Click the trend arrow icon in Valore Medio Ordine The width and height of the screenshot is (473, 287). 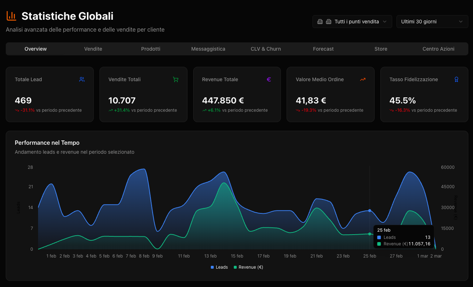click(x=363, y=79)
